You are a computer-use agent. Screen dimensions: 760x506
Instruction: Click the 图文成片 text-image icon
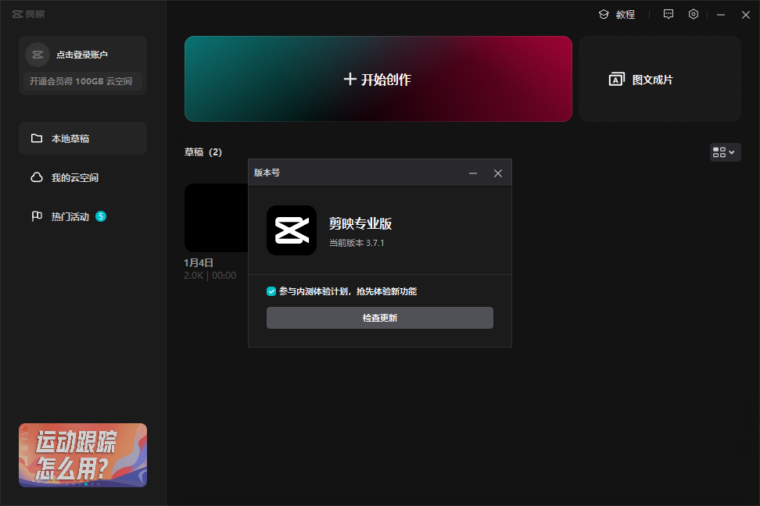[x=616, y=79]
